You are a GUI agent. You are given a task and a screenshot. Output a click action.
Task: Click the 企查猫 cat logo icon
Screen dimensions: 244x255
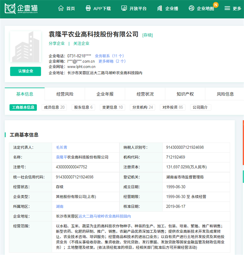(10, 8)
